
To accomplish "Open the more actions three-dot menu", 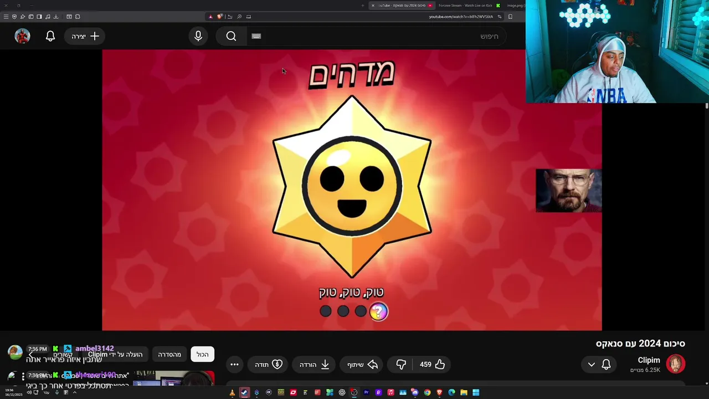I will point(234,364).
